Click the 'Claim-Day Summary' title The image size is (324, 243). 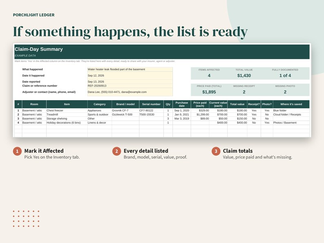[x=39, y=49]
